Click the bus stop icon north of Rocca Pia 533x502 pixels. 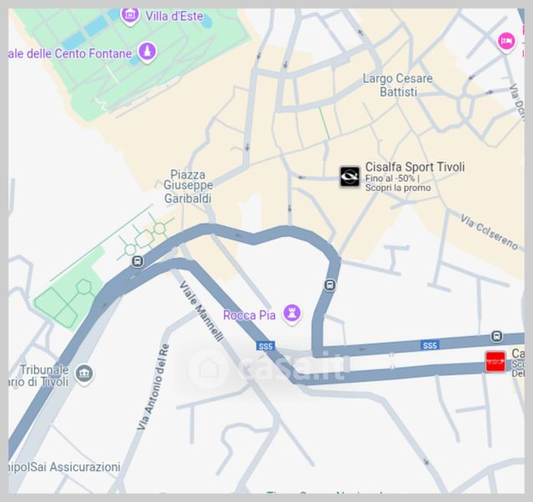click(x=330, y=284)
